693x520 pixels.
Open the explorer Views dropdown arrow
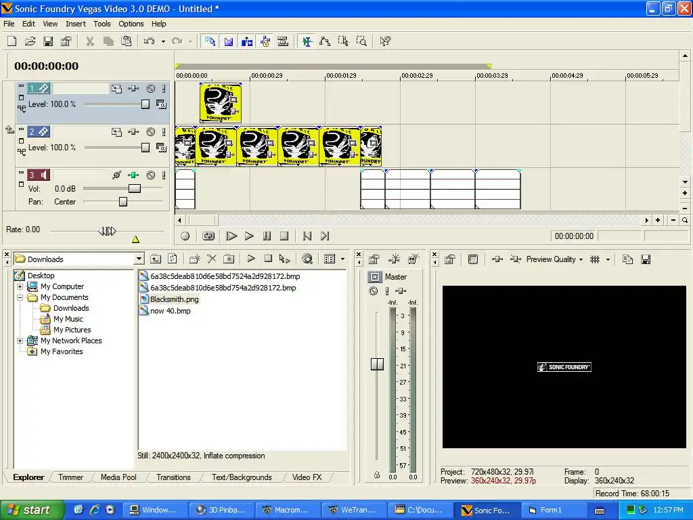pyautogui.click(x=342, y=259)
